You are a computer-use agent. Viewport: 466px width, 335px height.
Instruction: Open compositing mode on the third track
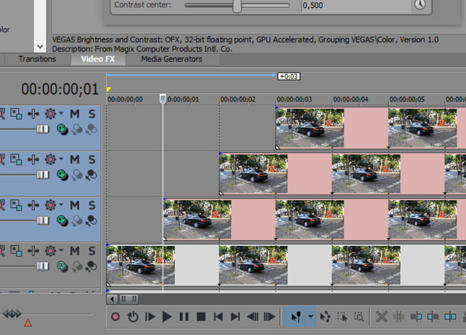(x=62, y=221)
